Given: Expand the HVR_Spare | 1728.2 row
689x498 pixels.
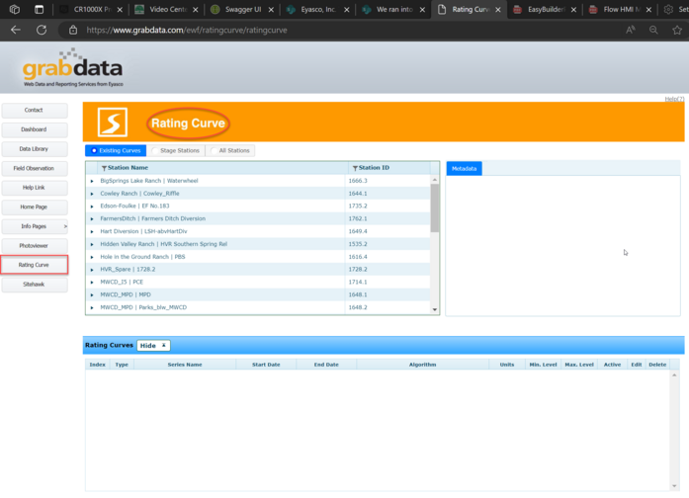Looking at the screenshot, I should pyautogui.click(x=92, y=270).
